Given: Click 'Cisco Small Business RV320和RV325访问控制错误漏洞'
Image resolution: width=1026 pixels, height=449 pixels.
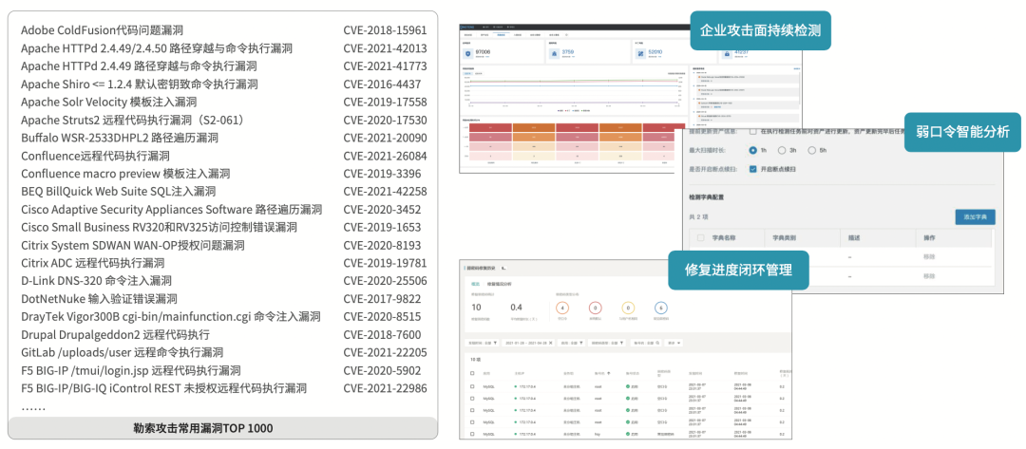Looking at the screenshot, I should pos(159,228).
